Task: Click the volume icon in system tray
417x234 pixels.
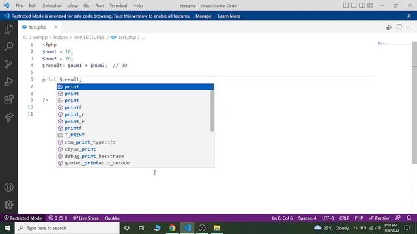Action: coord(377,228)
